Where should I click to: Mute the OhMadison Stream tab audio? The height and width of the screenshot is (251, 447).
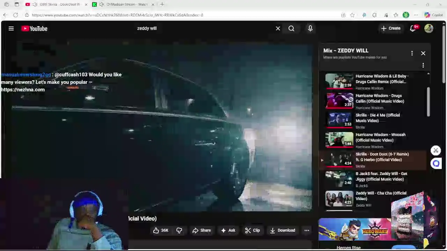tap(102, 5)
